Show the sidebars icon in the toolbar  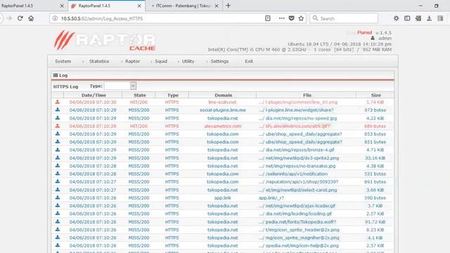[407, 18]
